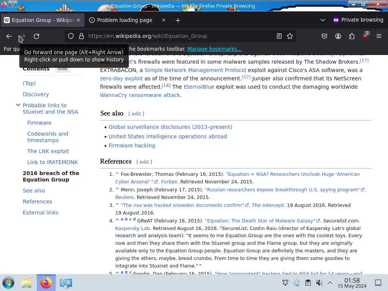Image resolution: width=388 pixels, height=291 pixels.
Task: Close the Problem loading page tab
Action: (x=164, y=20)
